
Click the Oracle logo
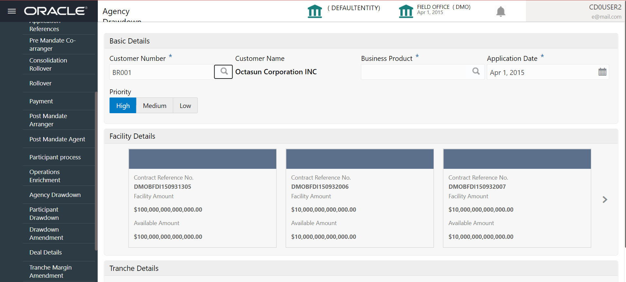tap(56, 11)
